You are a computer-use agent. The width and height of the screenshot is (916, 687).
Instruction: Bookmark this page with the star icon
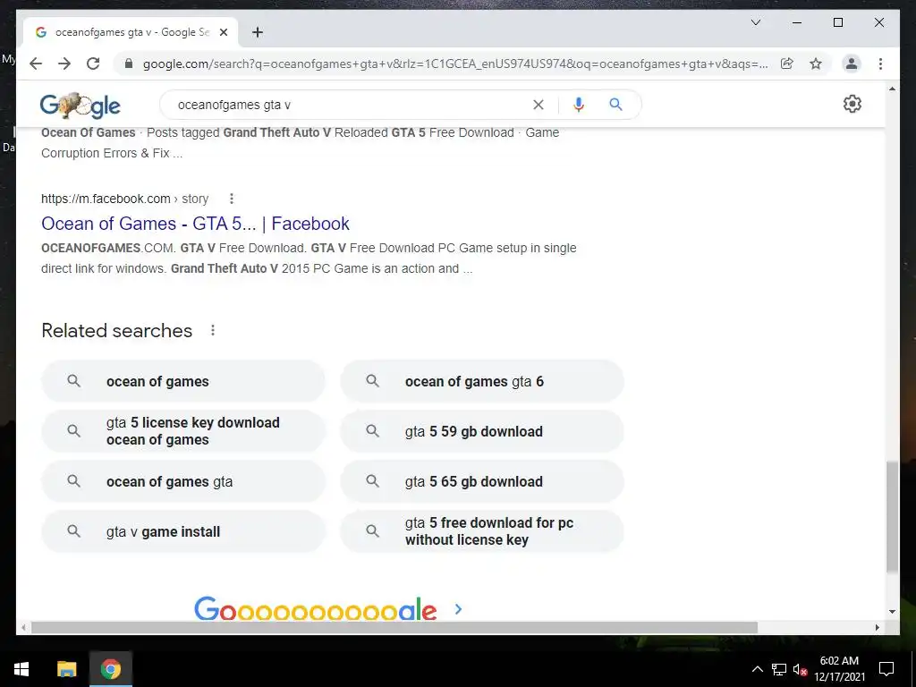point(816,64)
